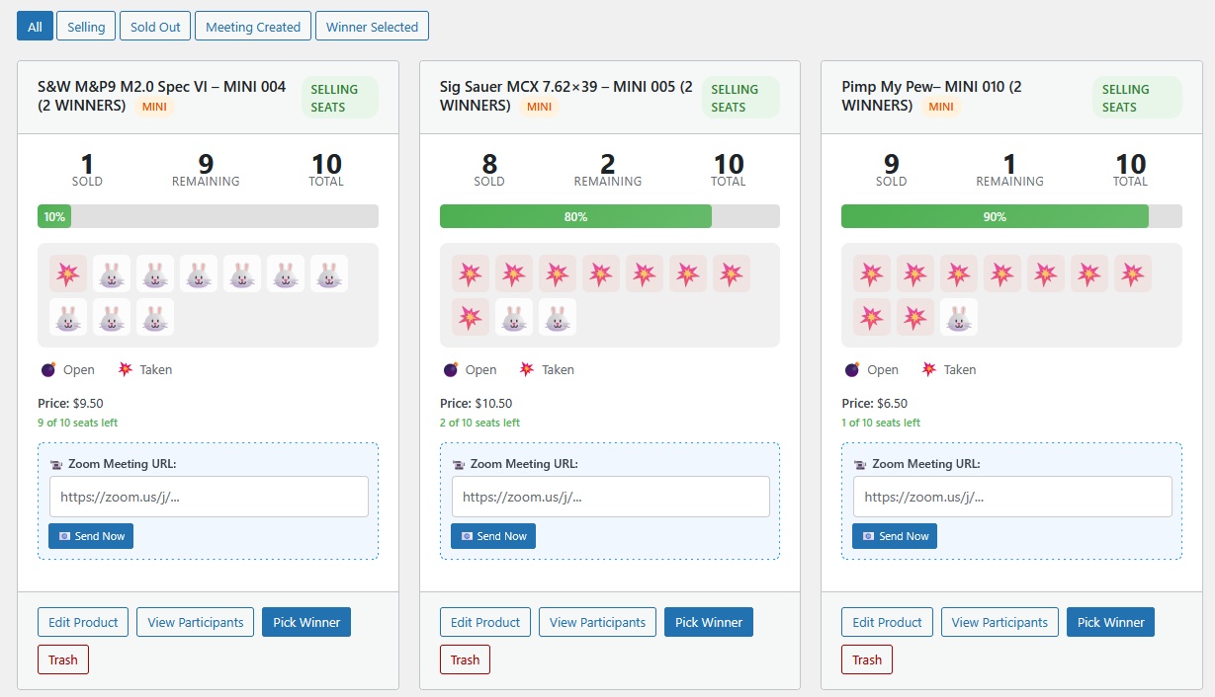Select an open rabbit seat in S&W raffle
1215x697 pixels.
coord(111,273)
